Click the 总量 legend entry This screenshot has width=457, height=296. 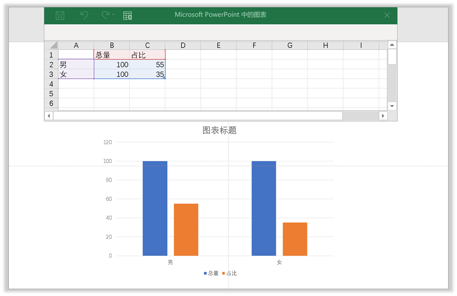211,273
